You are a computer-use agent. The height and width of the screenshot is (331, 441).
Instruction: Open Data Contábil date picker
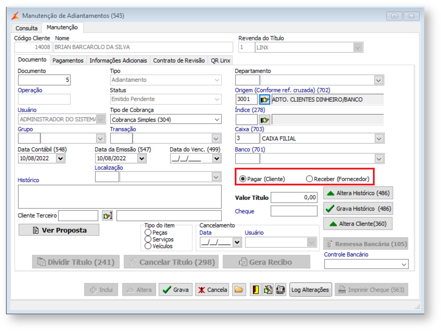point(60,158)
